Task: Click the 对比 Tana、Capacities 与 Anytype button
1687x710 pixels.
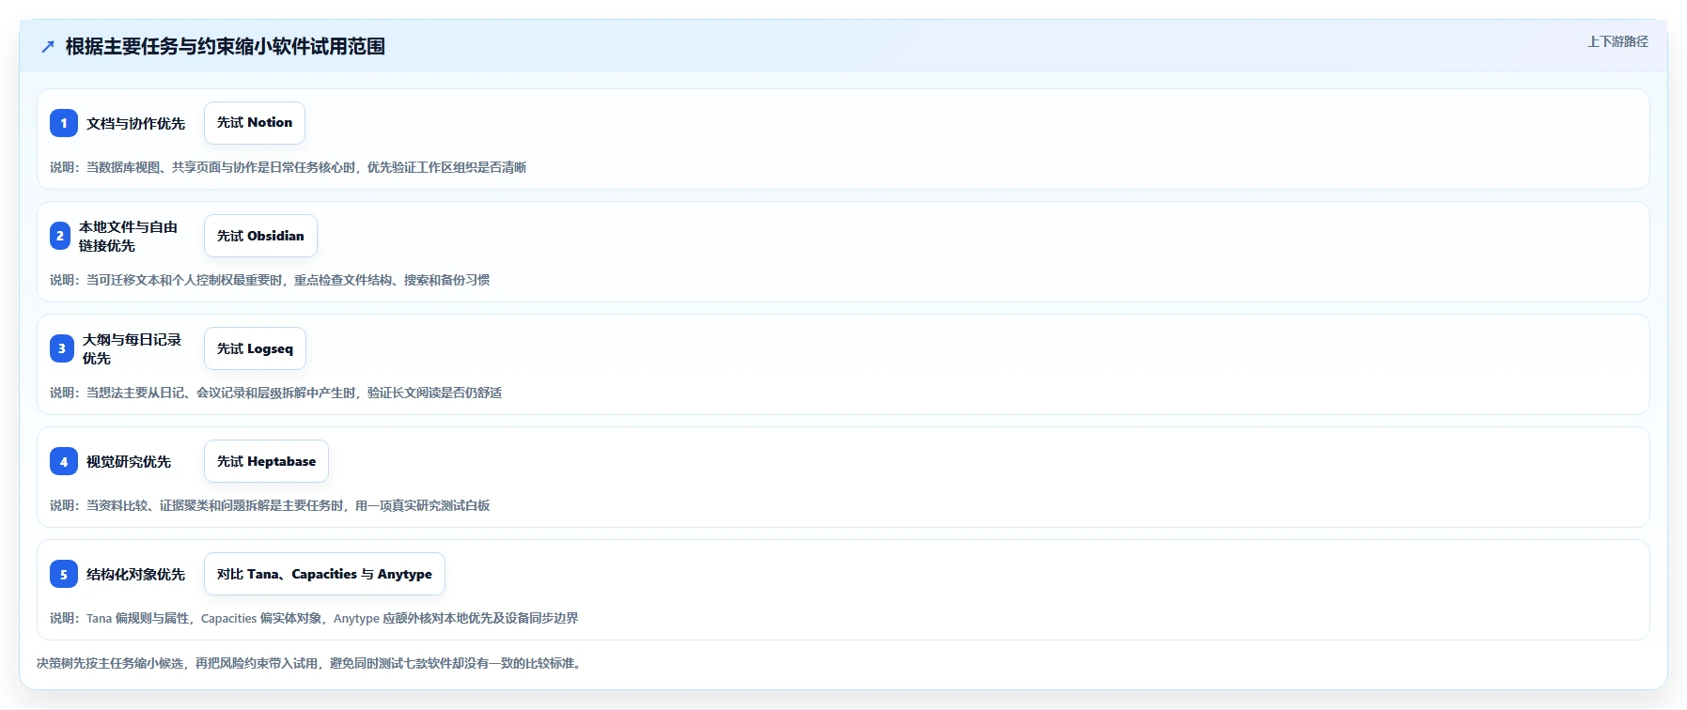Action: (324, 574)
